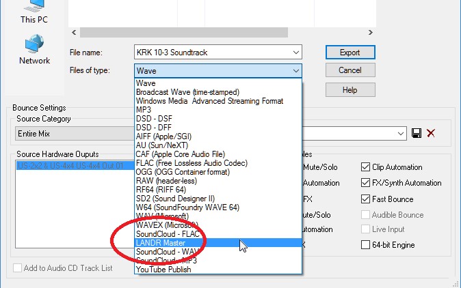This screenshot has height=288, width=461.
Task: Click the horizontal scrollbar thumb
Action: [184, 32]
